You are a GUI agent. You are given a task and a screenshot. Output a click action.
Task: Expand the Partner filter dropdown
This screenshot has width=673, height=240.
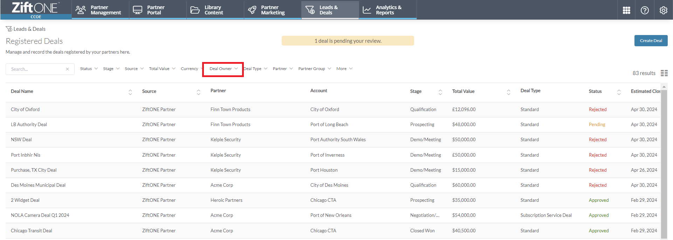coord(283,69)
